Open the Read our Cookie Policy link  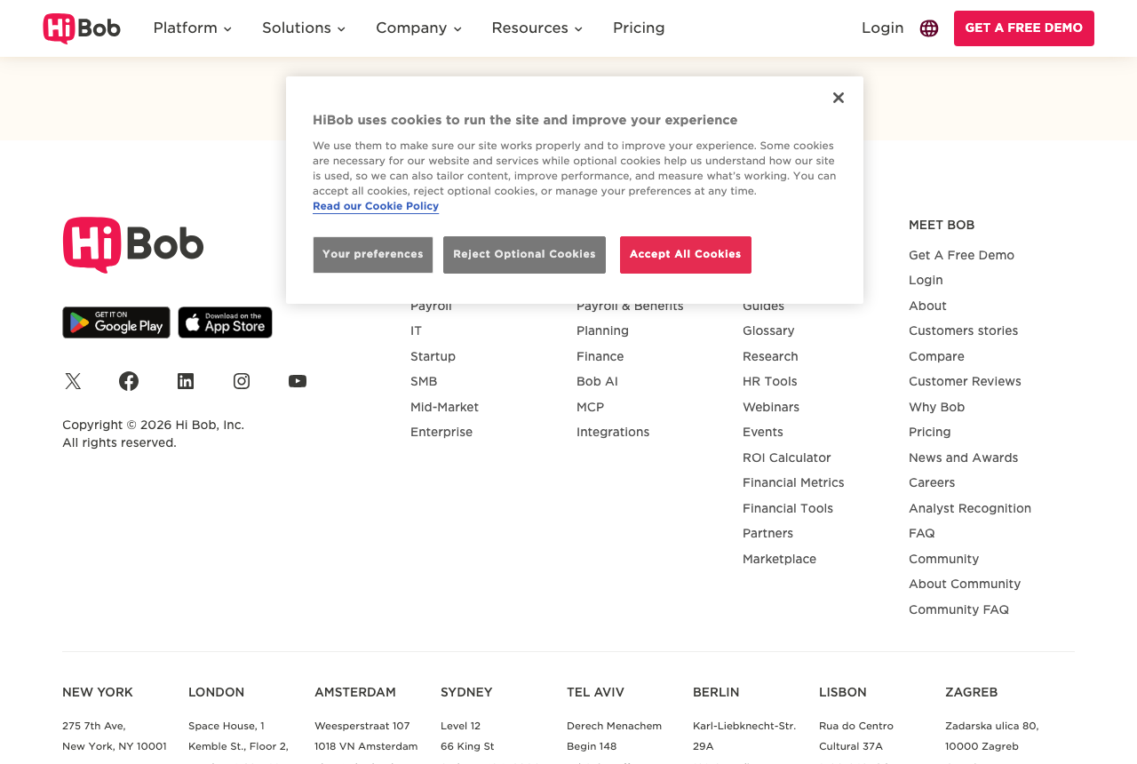click(x=376, y=206)
